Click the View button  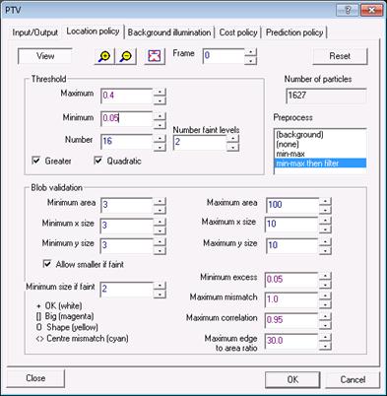click(x=45, y=56)
